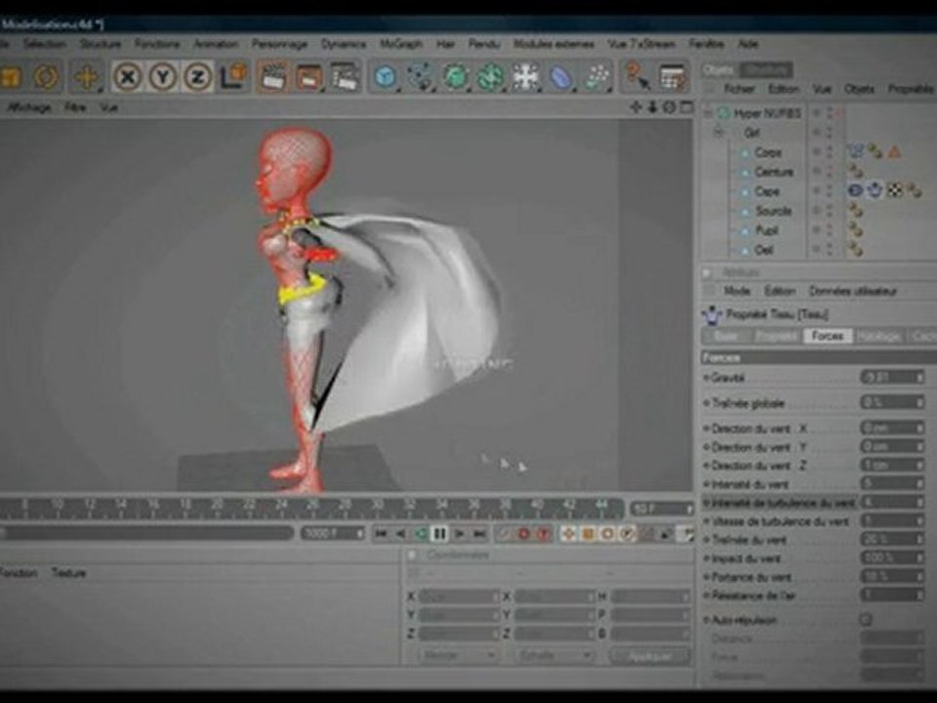Screen dimensions: 937x703
Task: Click frame 30 on timeline ruler
Action: point(377,506)
